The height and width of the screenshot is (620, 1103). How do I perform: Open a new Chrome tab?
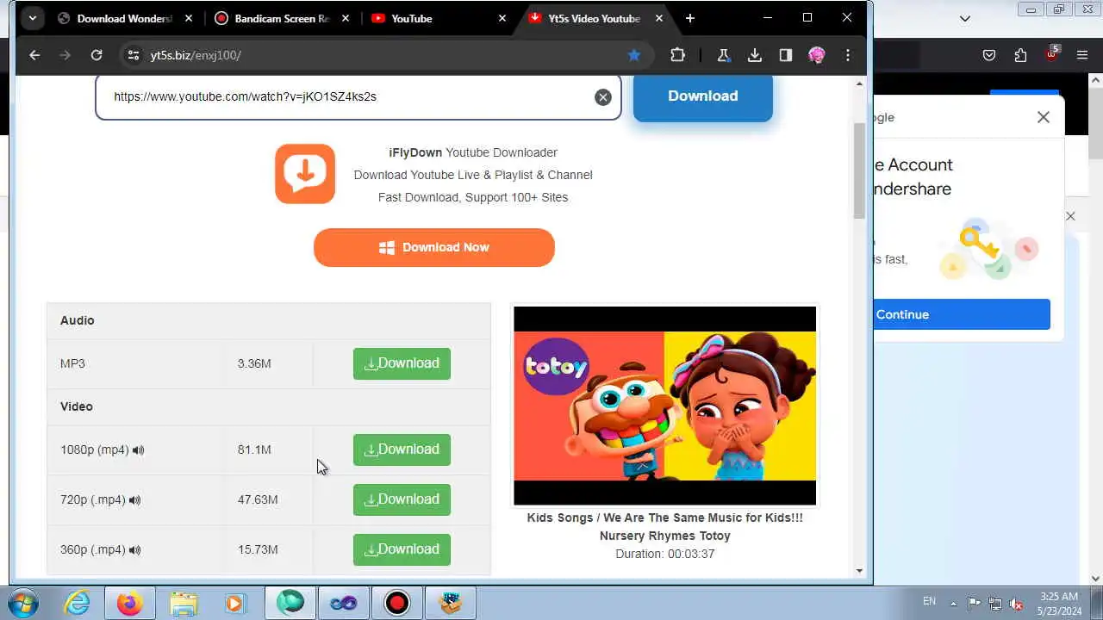[x=690, y=18]
